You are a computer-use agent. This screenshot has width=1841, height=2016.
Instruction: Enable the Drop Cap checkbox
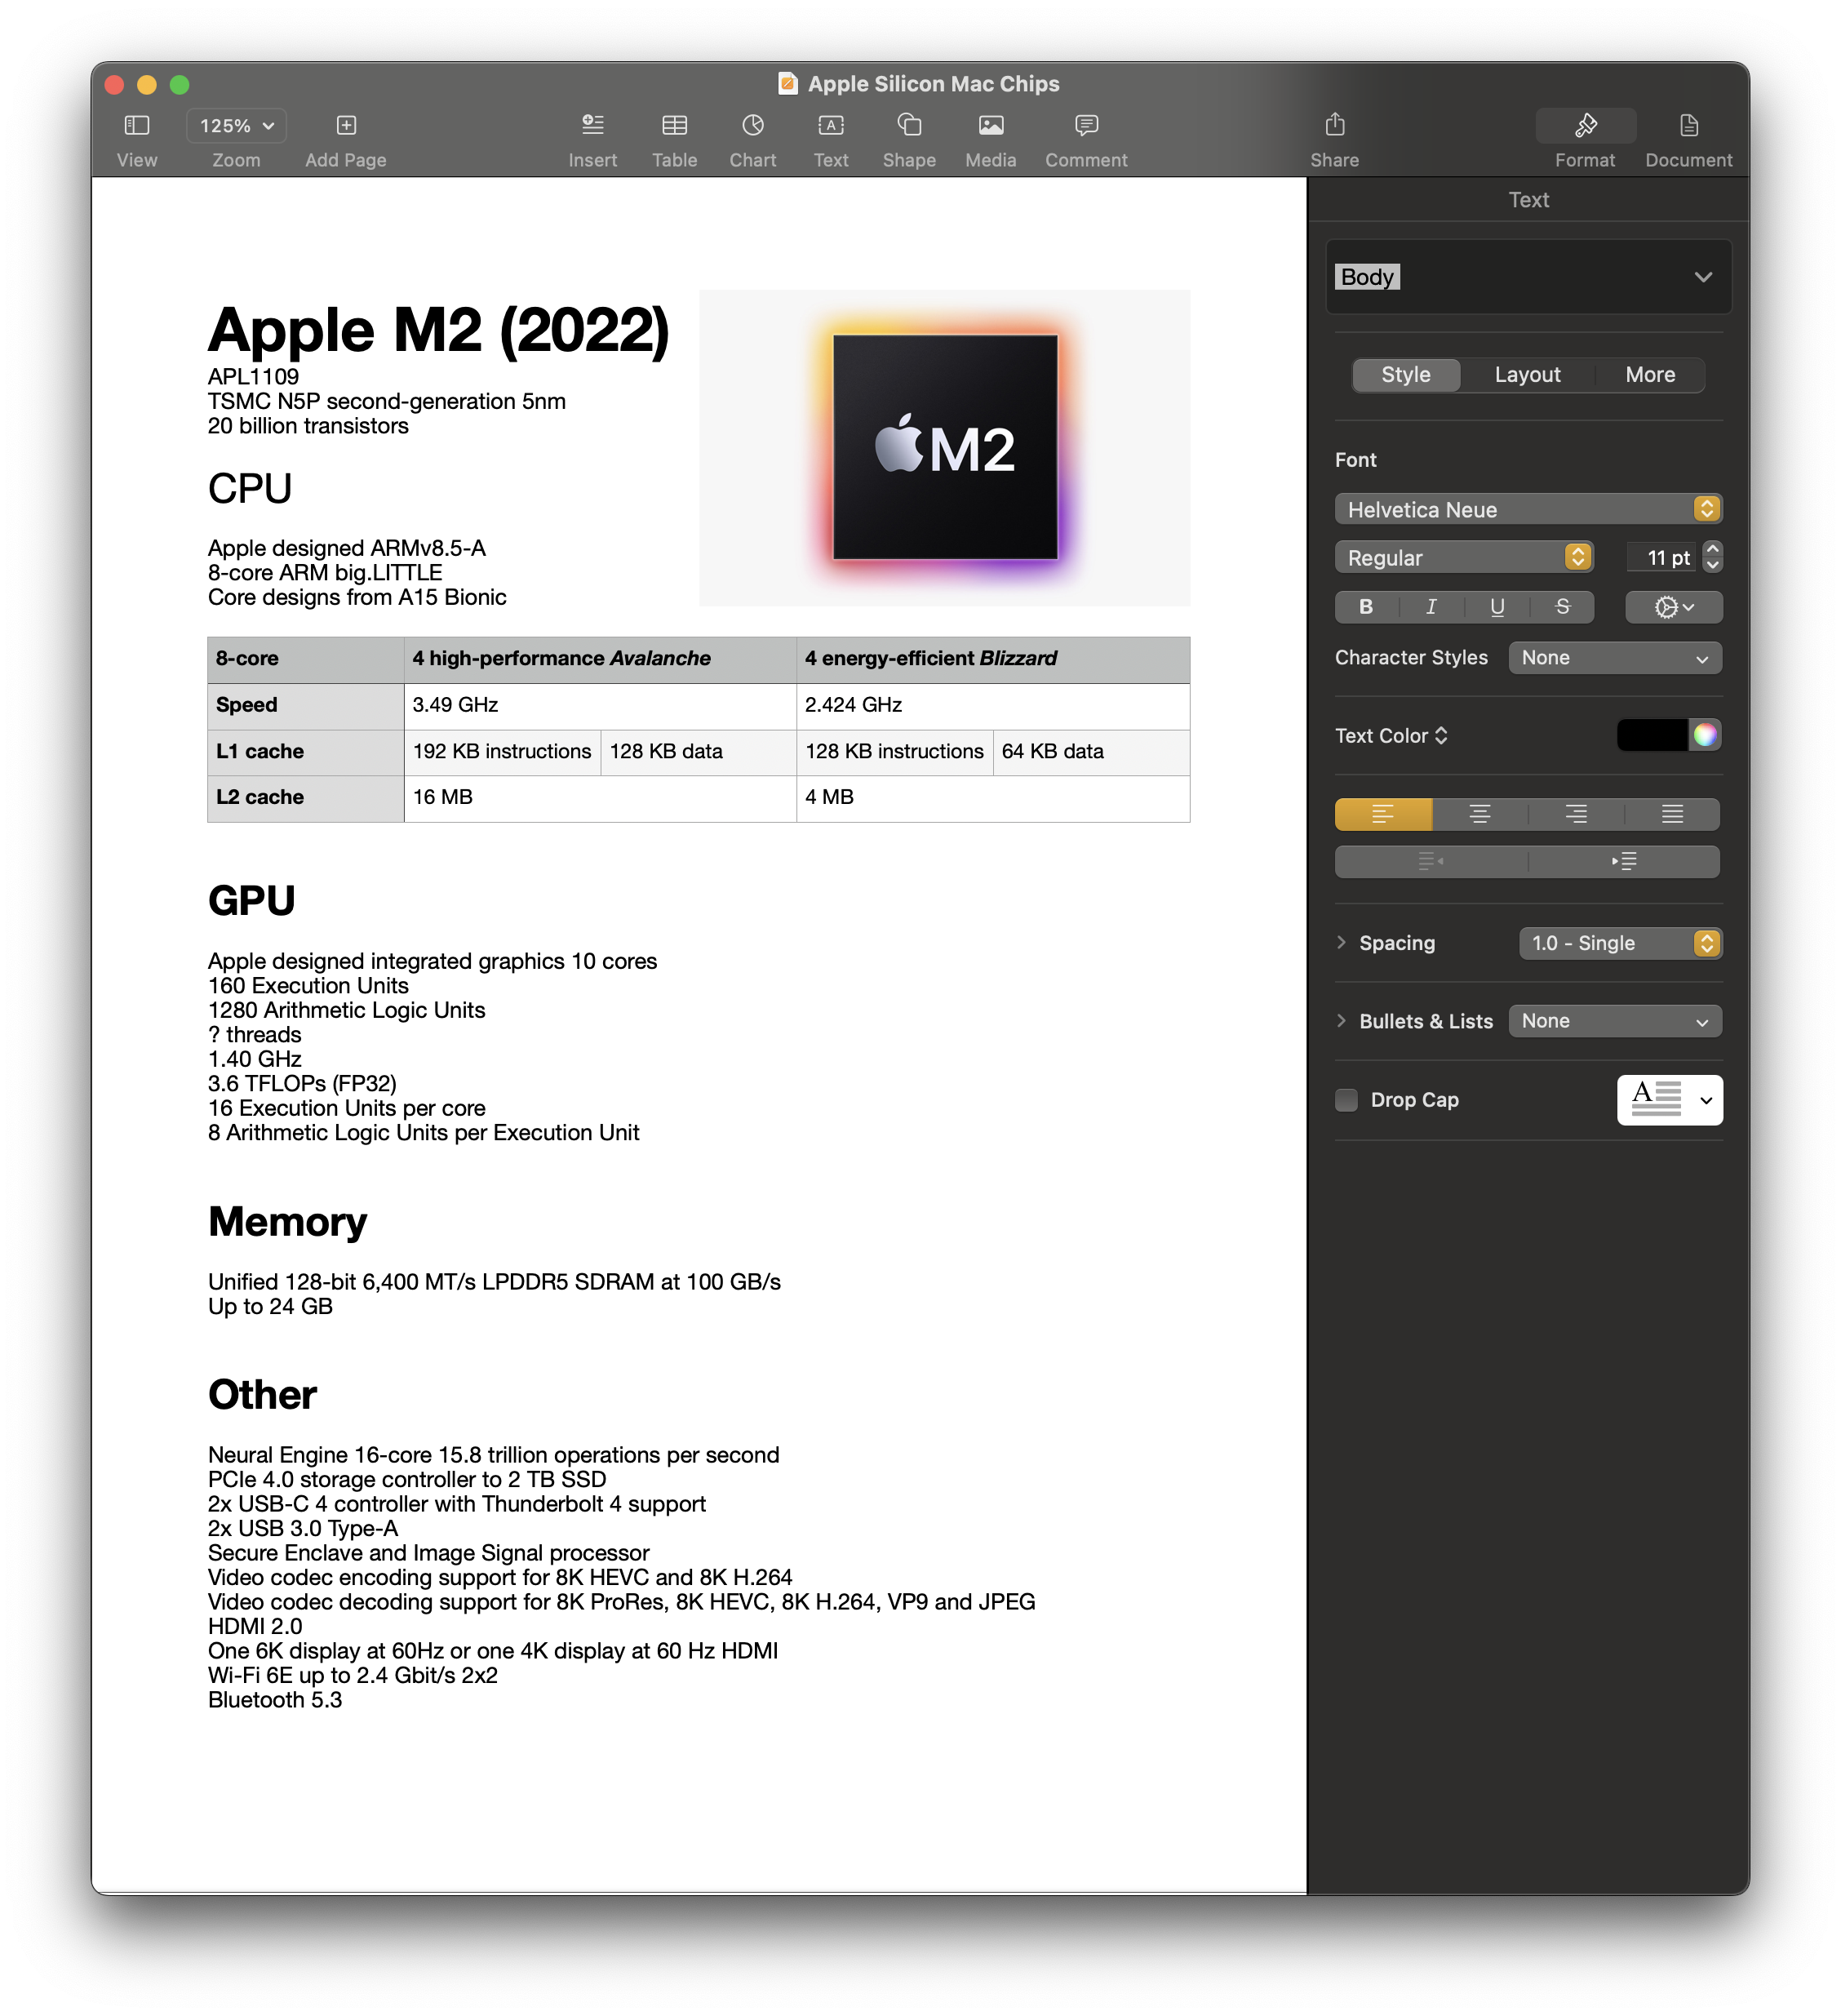tap(1346, 1100)
